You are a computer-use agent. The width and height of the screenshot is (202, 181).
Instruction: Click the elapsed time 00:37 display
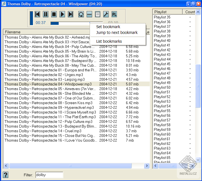coord(41,23)
